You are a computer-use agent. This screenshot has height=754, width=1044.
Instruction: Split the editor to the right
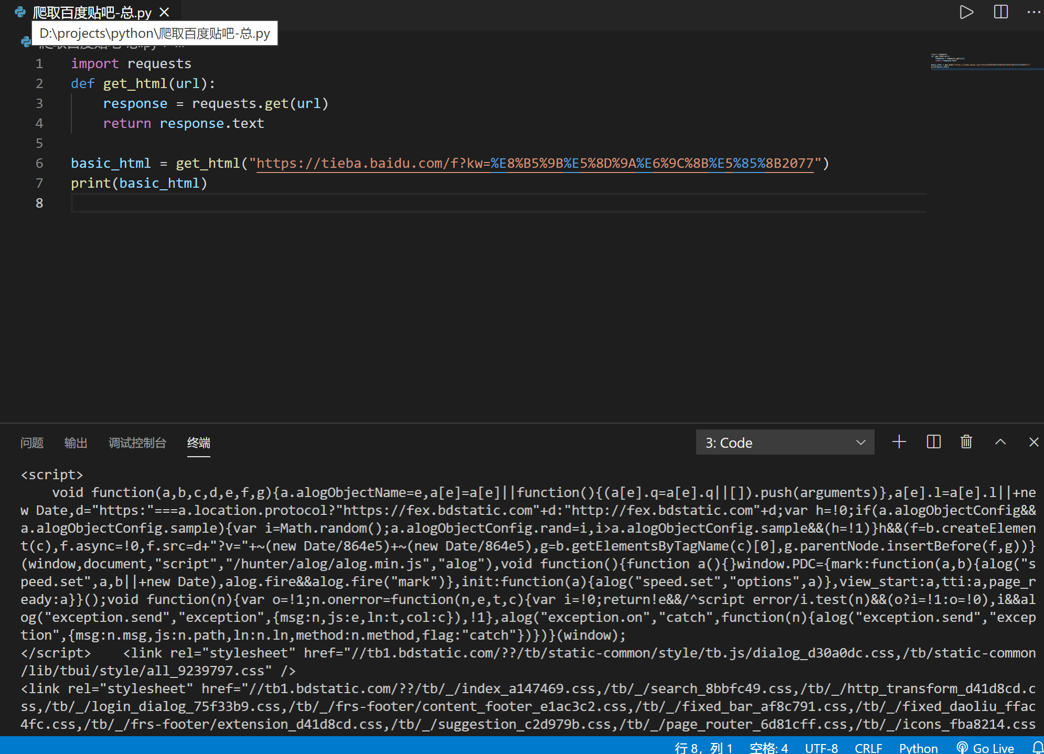(1000, 12)
